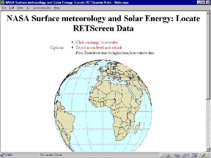Screen dimensions: 211x158
Task: Open the View menu
Action: click(x=20, y=8)
